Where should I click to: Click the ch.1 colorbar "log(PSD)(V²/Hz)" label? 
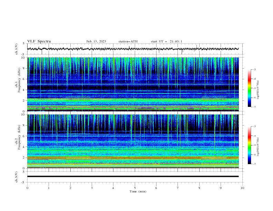[258, 90]
